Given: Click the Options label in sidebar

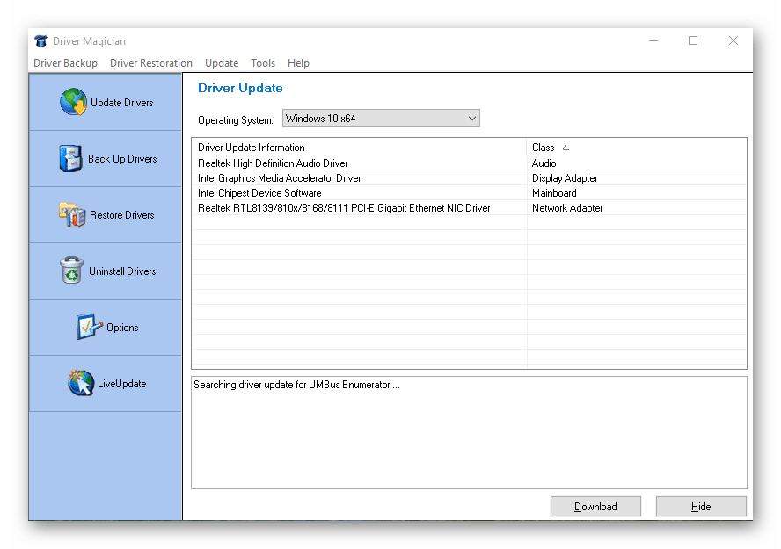Looking at the screenshot, I should pyautogui.click(x=122, y=328).
